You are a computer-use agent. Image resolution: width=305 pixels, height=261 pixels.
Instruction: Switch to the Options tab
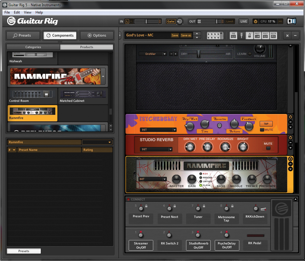97,35
